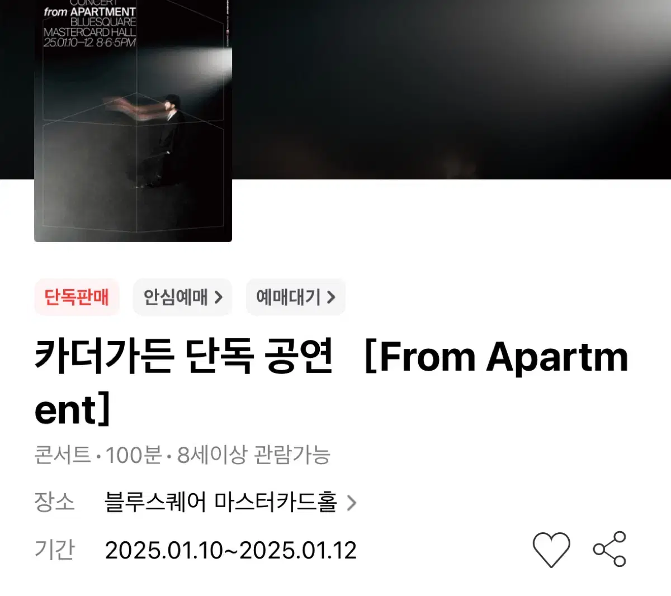Open the 예매대기 waitlist chip
Image resolution: width=671 pixels, height=596 pixels.
tap(295, 297)
